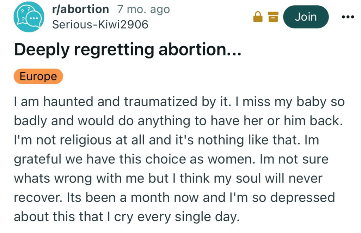Screen dimensions: 361x233
Task: Open the r/abortion subreddit link
Action: (80, 10)
